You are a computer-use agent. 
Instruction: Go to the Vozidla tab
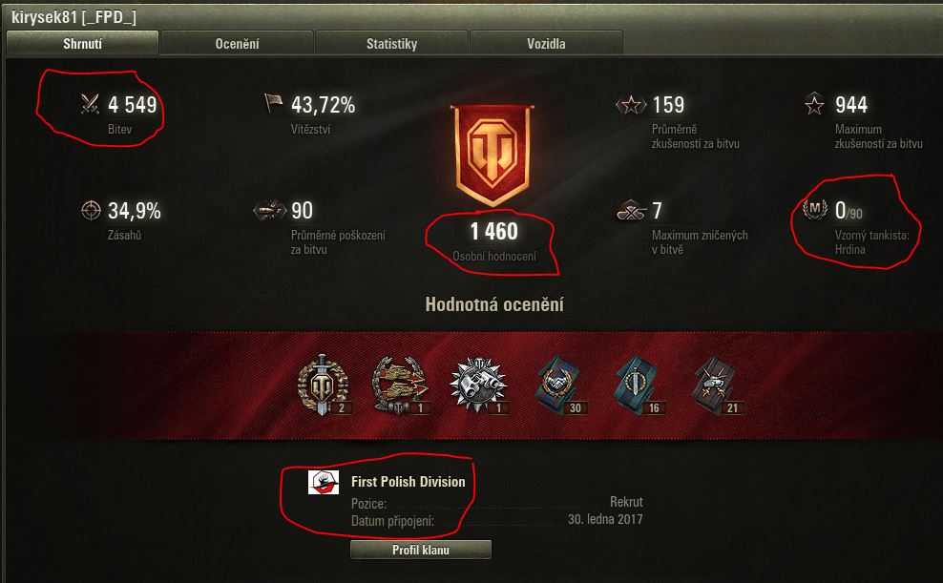coord(546,44)
